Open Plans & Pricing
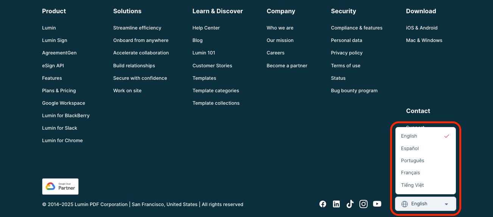This screenshot has height=217, width=493. tap(59, 91)
